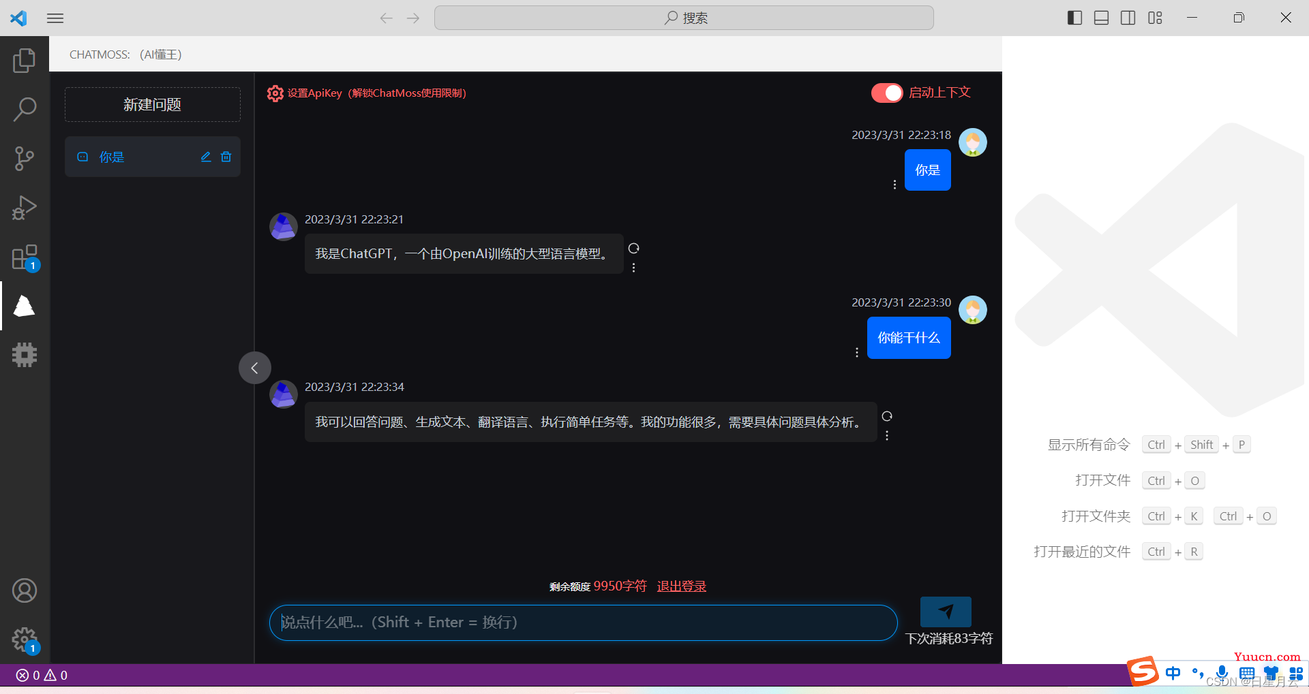Open the hamburger application menu
This screenshot has height=694, width=1309.
coord(55,18)
